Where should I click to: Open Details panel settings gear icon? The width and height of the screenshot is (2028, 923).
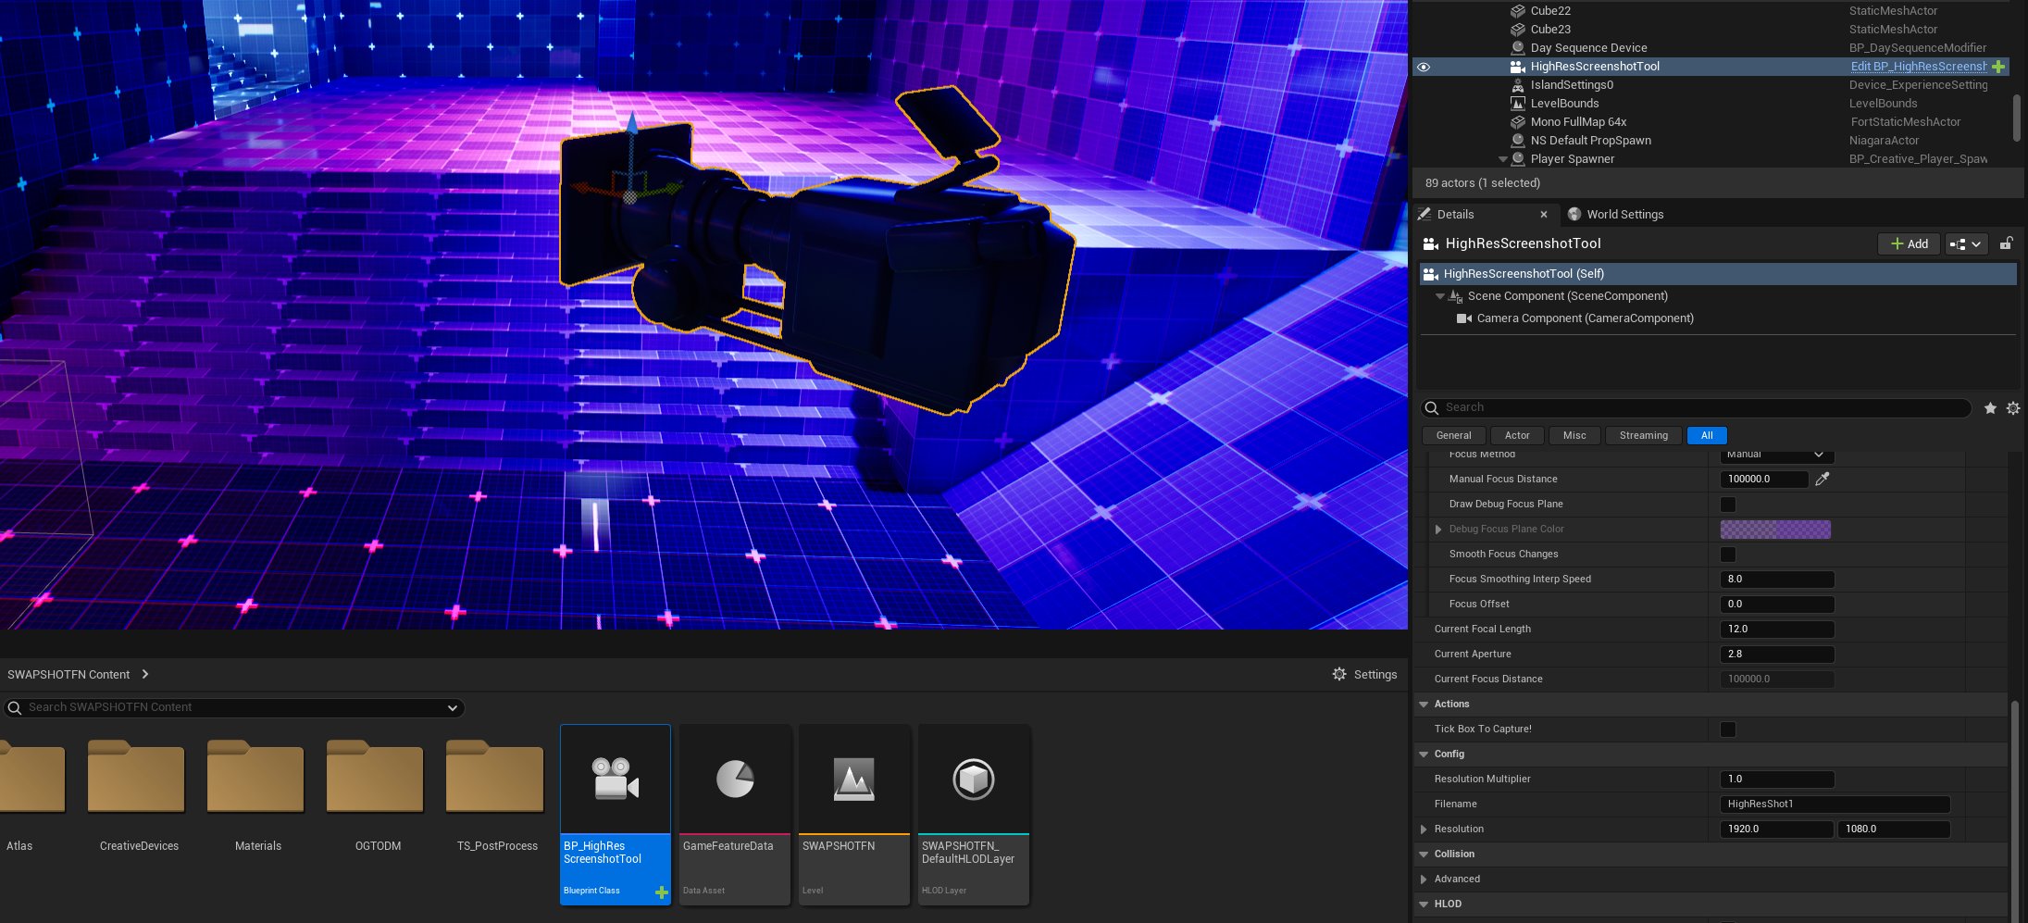click(2013, 408)
